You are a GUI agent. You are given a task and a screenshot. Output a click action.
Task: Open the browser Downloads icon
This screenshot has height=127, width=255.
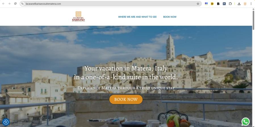pos(239,4)
